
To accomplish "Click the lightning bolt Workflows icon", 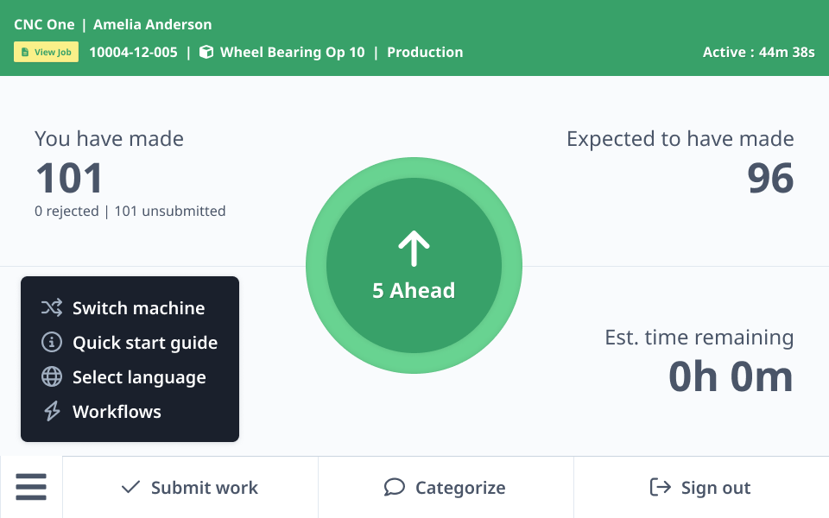I will point(52,412).
